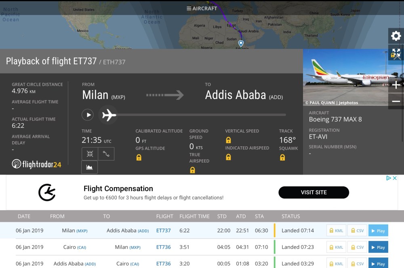Download CSV for ET737 Milan flight

coord(357,231)
